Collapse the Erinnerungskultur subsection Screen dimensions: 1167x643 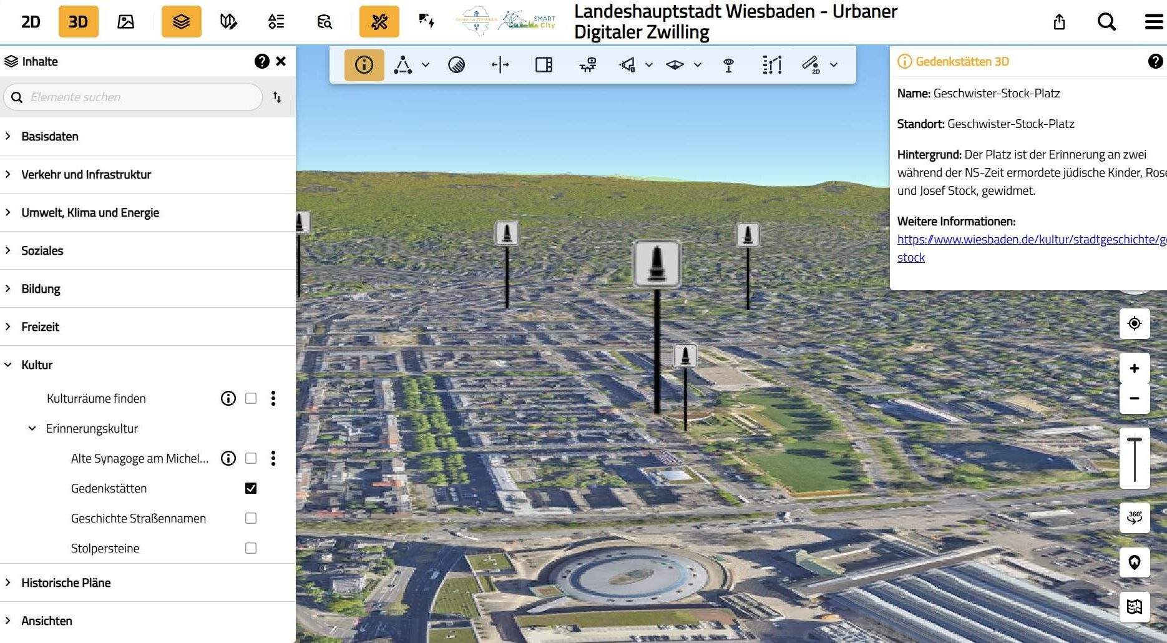click(x=31, y=428)
